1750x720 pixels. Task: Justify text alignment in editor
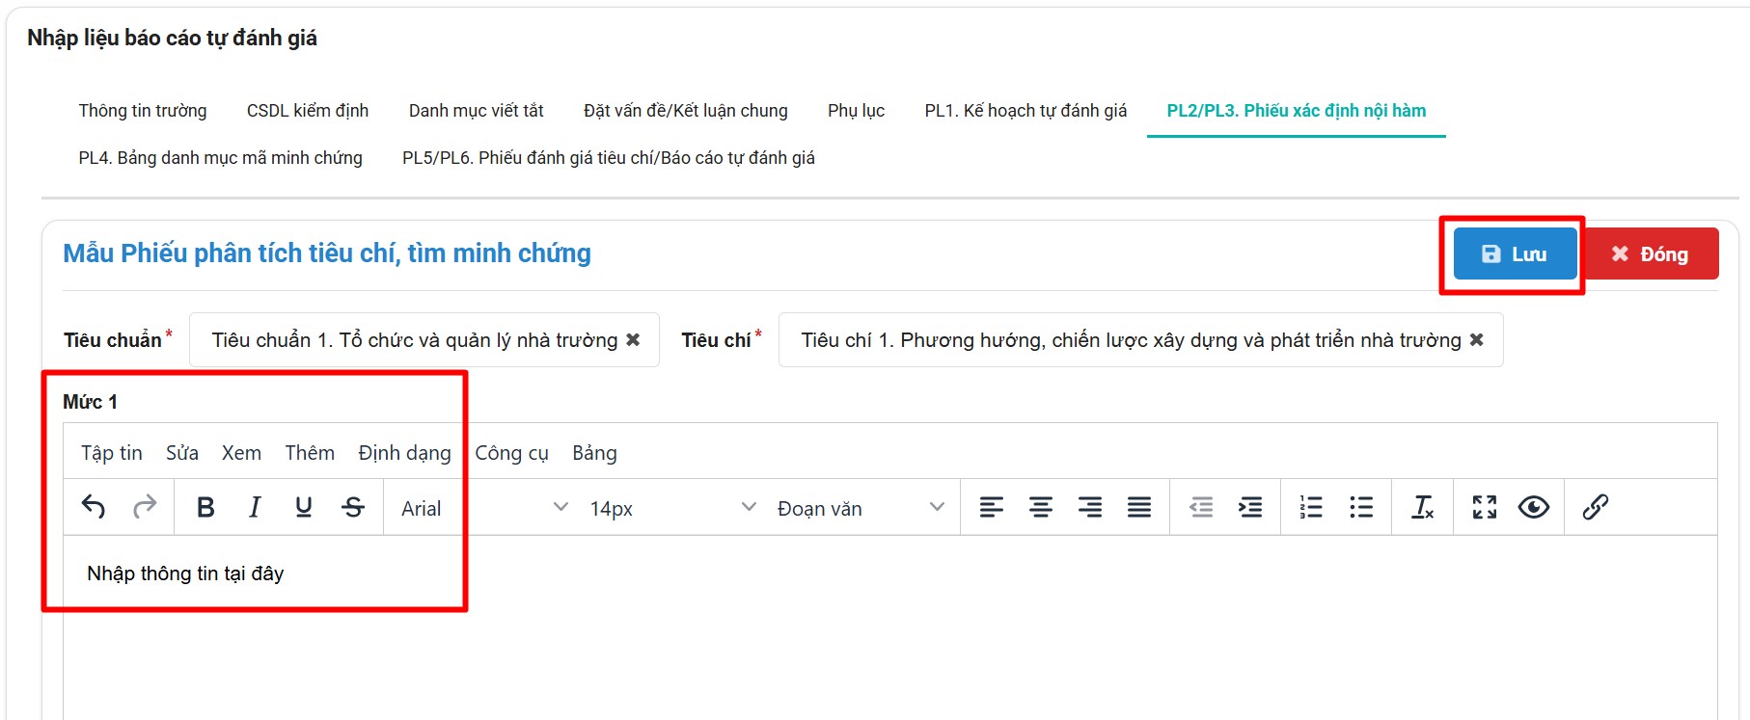[1139, 507]
